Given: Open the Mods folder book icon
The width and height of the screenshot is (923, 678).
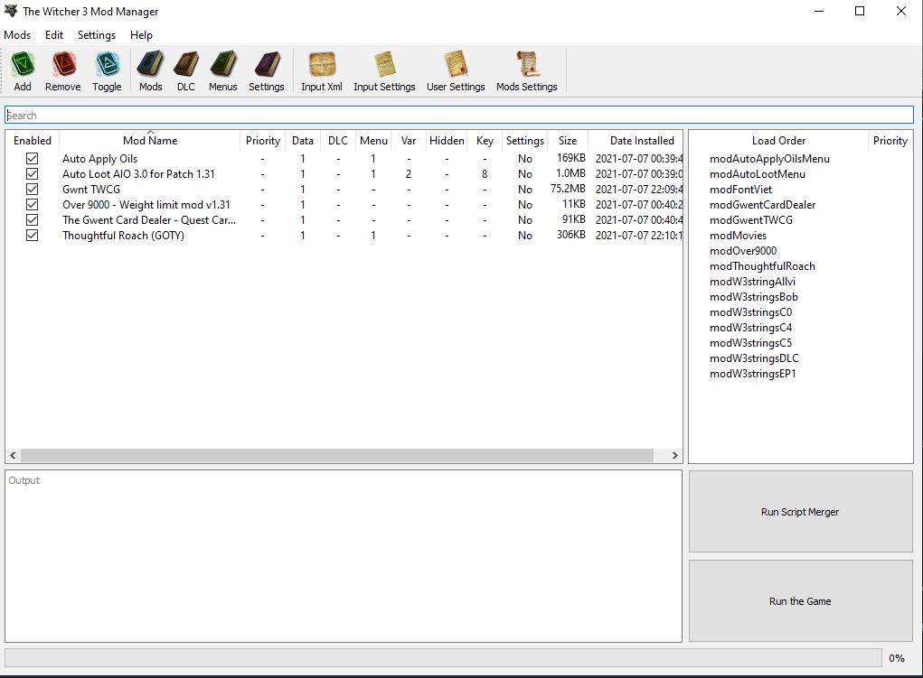Looking at the screenshot, I should [150, 66].
